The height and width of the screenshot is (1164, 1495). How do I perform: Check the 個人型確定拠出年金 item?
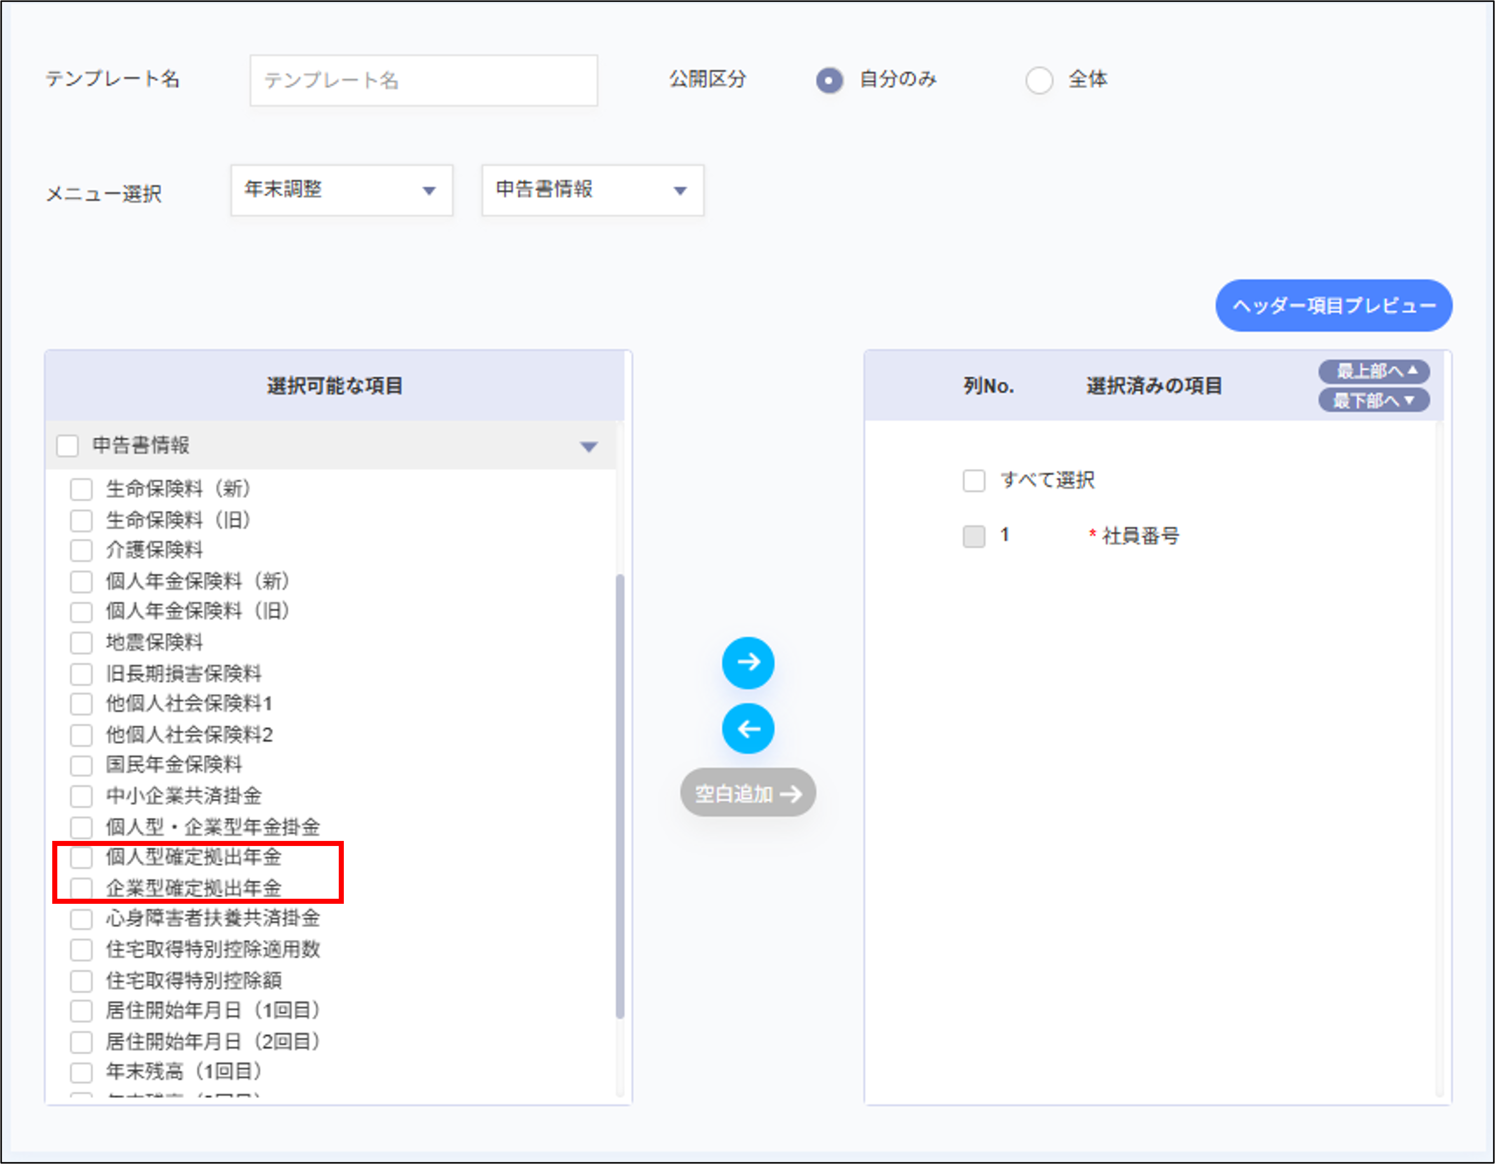pos(82,857)
